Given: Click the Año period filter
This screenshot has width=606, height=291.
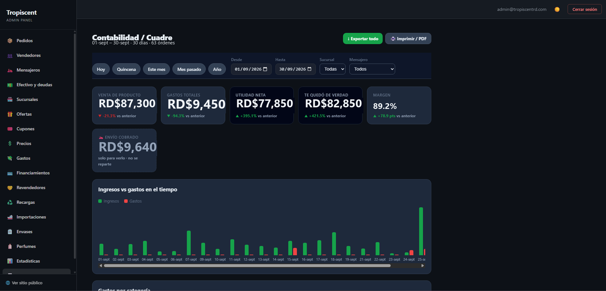Looking at the screenshot, I should [x=217, y=69].
